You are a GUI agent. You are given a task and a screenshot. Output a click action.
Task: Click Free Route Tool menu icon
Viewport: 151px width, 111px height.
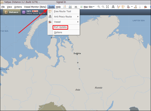pyautogui.click(x=50, y=12)
